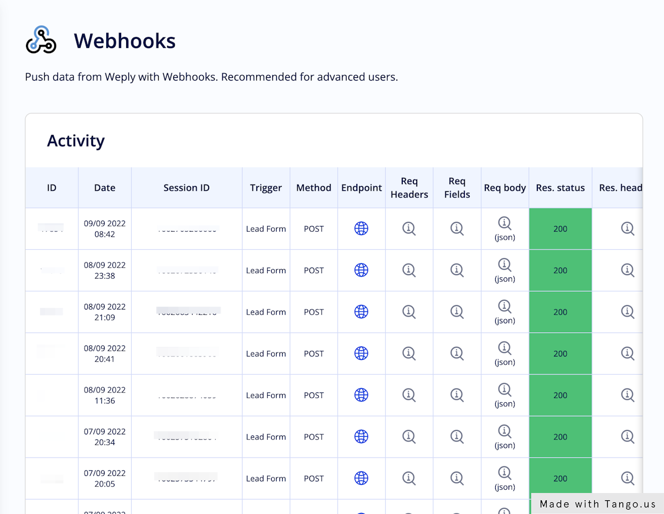
Task: Show Req body json for 09/09 2022 08:42 row
Action: click(x=505, y=223)
